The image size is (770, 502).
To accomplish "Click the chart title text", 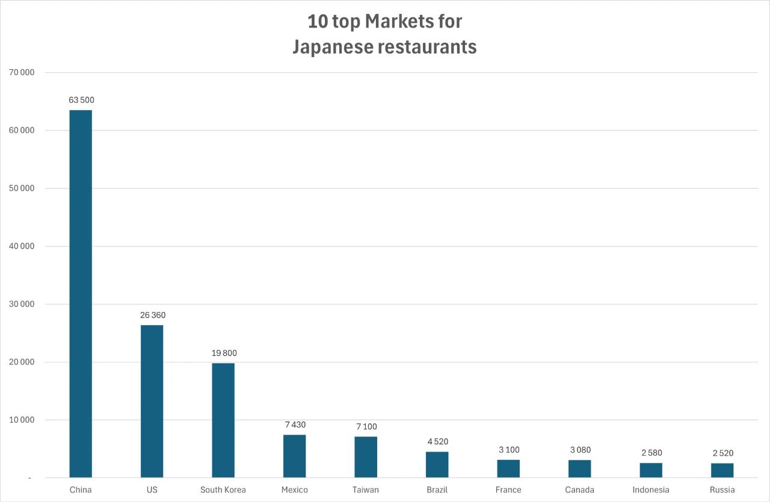I will click(384, 34).
